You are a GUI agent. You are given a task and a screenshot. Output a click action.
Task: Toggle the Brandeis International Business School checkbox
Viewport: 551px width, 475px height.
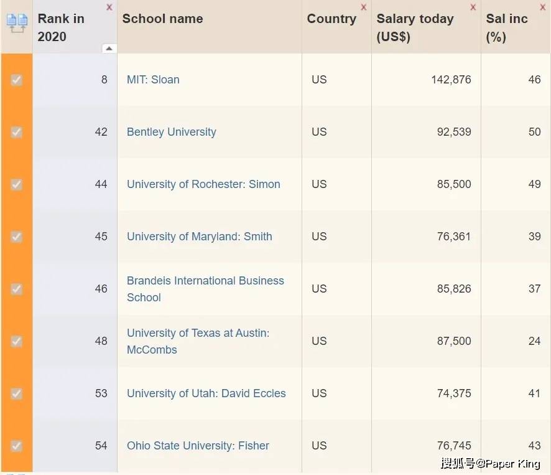pyautogui.click(x=17, y=289)
